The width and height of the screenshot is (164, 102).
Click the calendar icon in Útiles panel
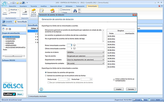click(x=10, y=29)
